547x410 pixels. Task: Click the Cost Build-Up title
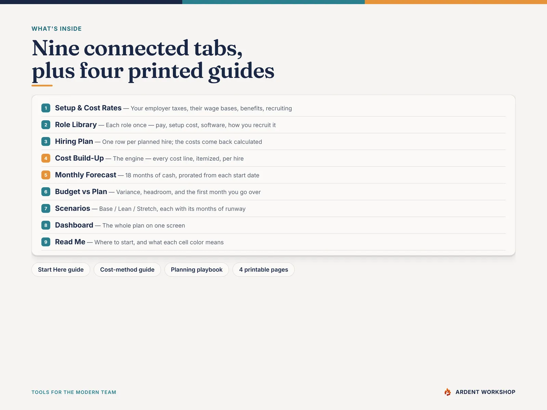pyautogui.click(x=79, y=158)
